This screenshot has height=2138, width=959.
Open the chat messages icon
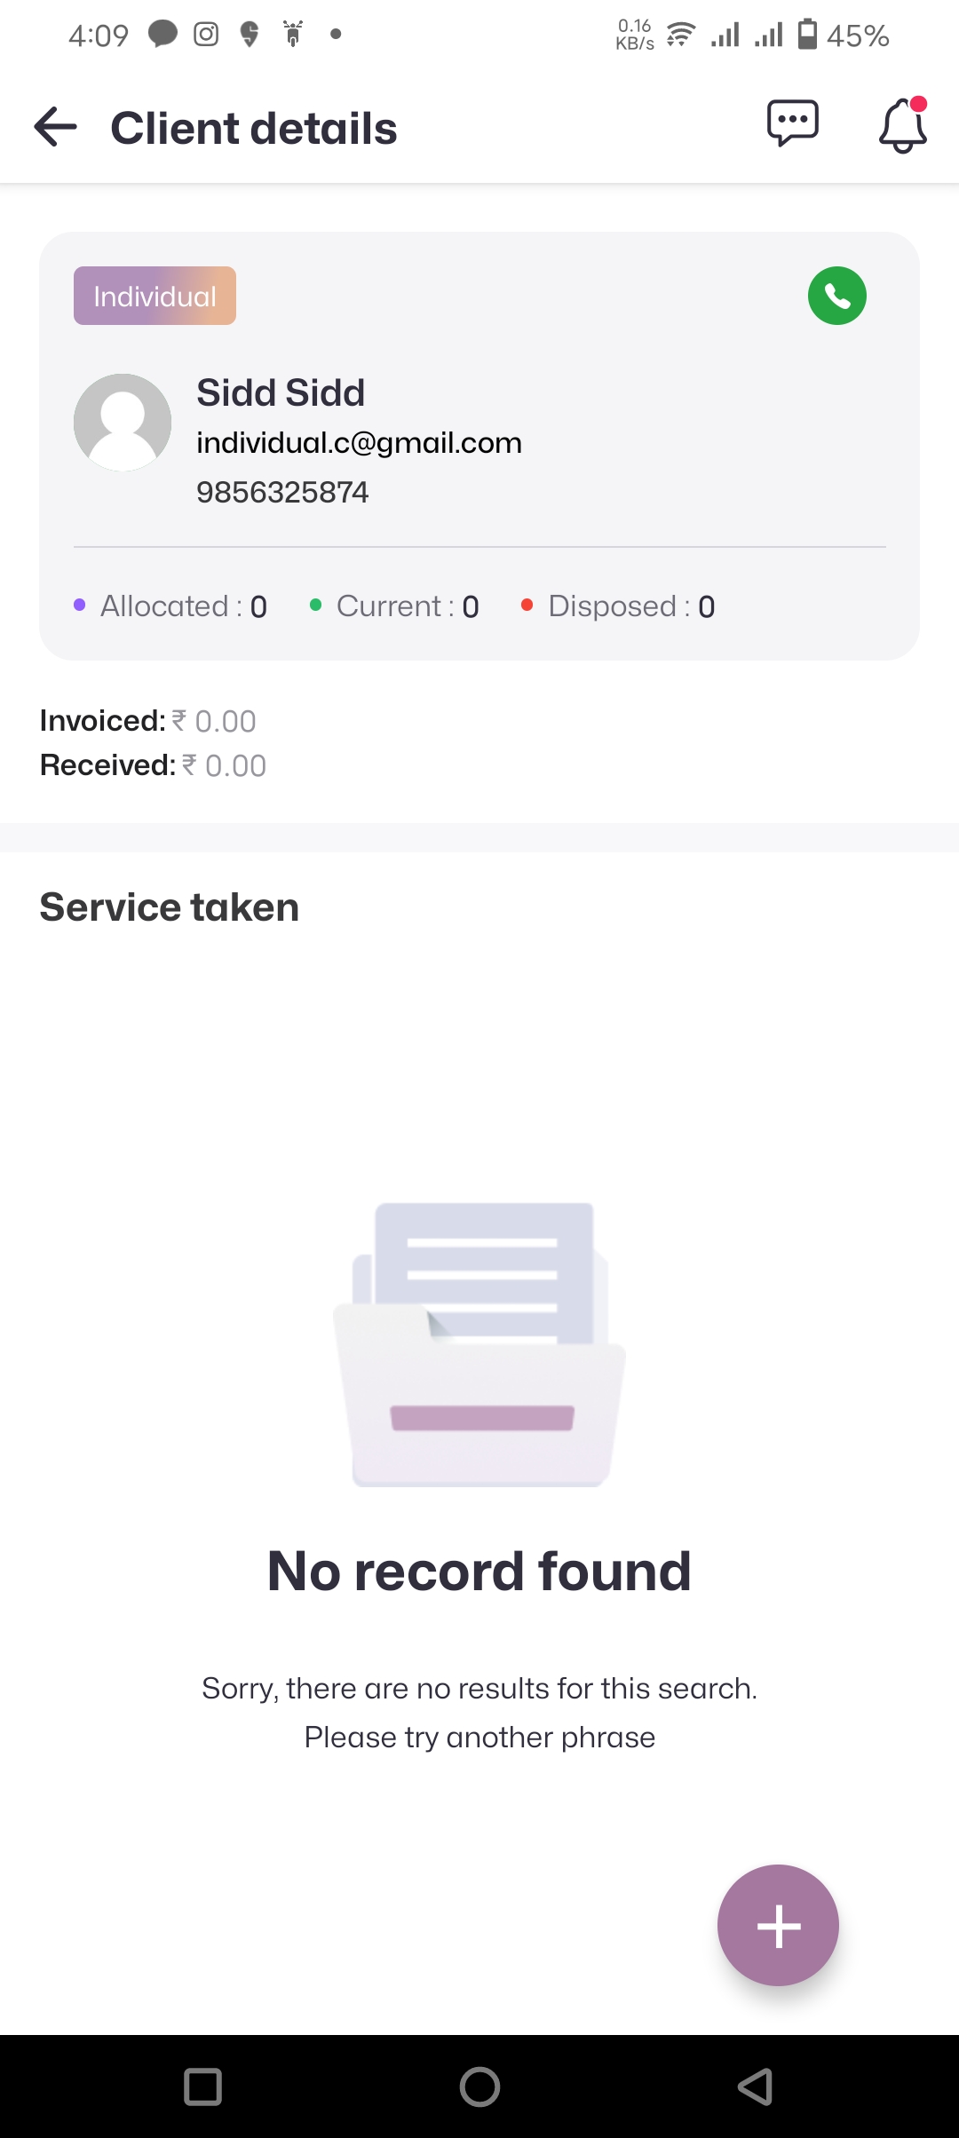[792, 123]
